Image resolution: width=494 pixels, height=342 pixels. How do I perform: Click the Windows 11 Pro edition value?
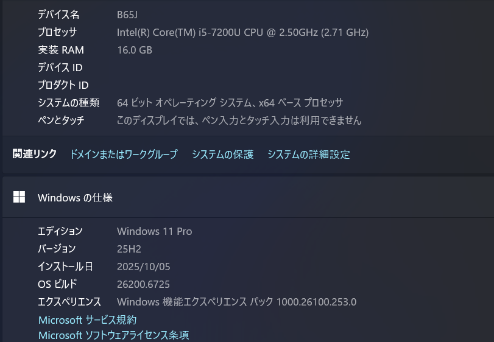coord(154,231)
